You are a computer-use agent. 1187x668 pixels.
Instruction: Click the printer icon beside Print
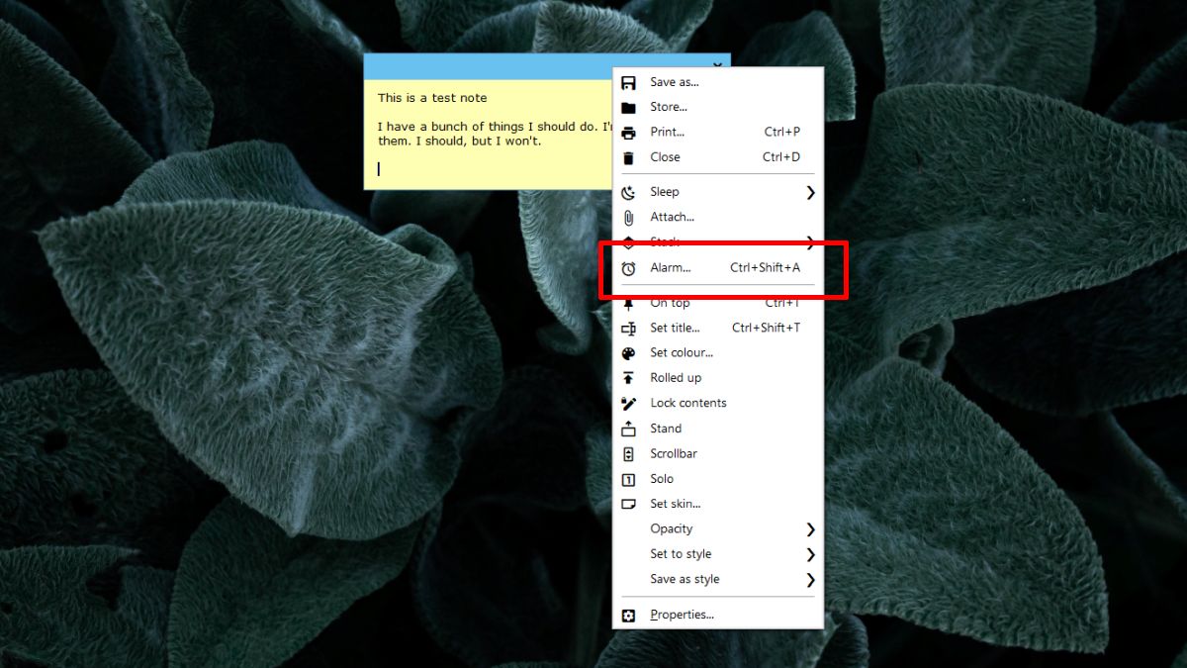(x=628, y=133)
